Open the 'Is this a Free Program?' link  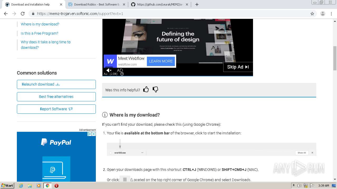coord(39,33)
